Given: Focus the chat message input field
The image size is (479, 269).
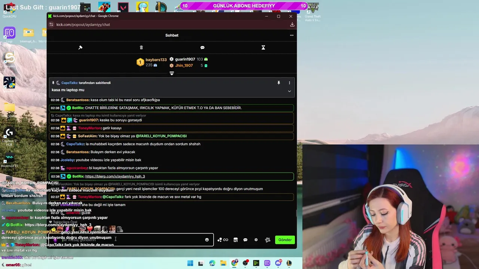Looking at the screenshot, I should tap(131, 240).
